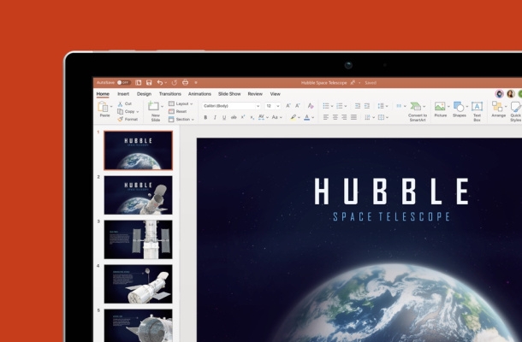Viewport: 522px width, 342px height.
Task: Toggle Underline formatting
Action: [x=224, y=117]
